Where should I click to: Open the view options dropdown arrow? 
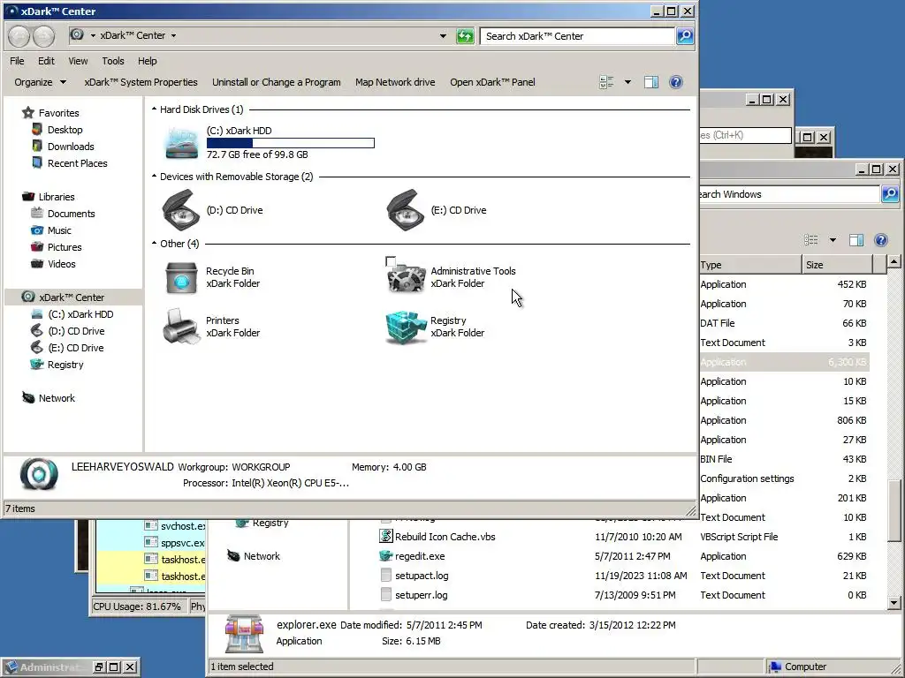point(627,82)
